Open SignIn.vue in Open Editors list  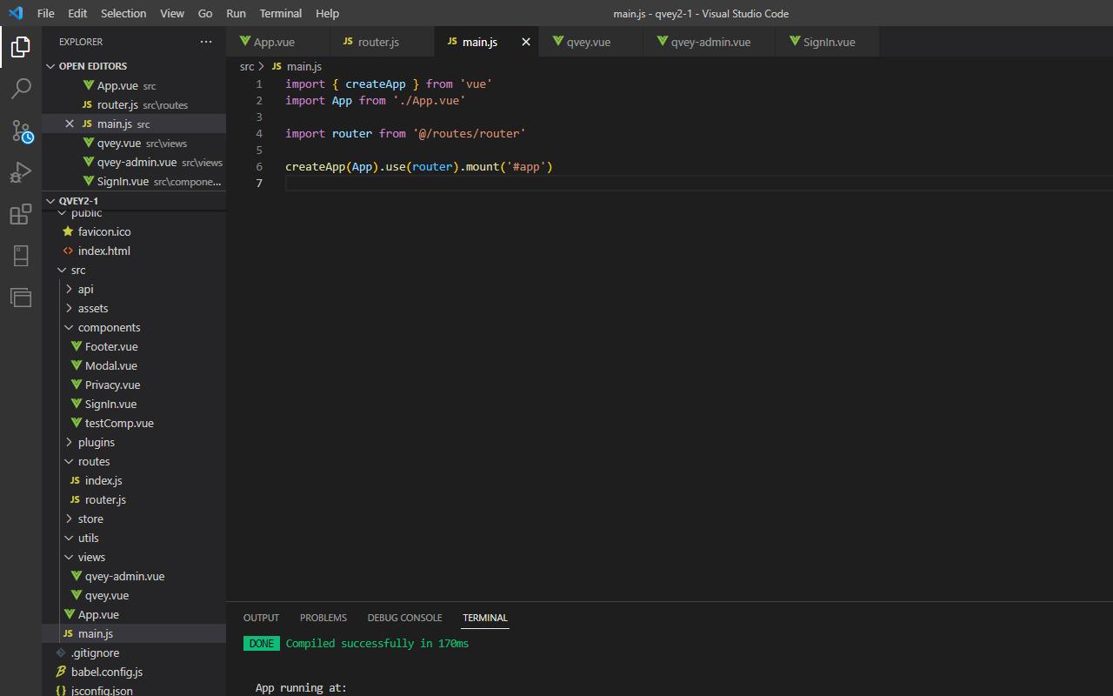tap(134, 181)
